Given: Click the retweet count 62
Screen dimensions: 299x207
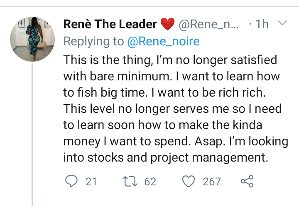Looking at the screenshot, I should click(150, 182).
